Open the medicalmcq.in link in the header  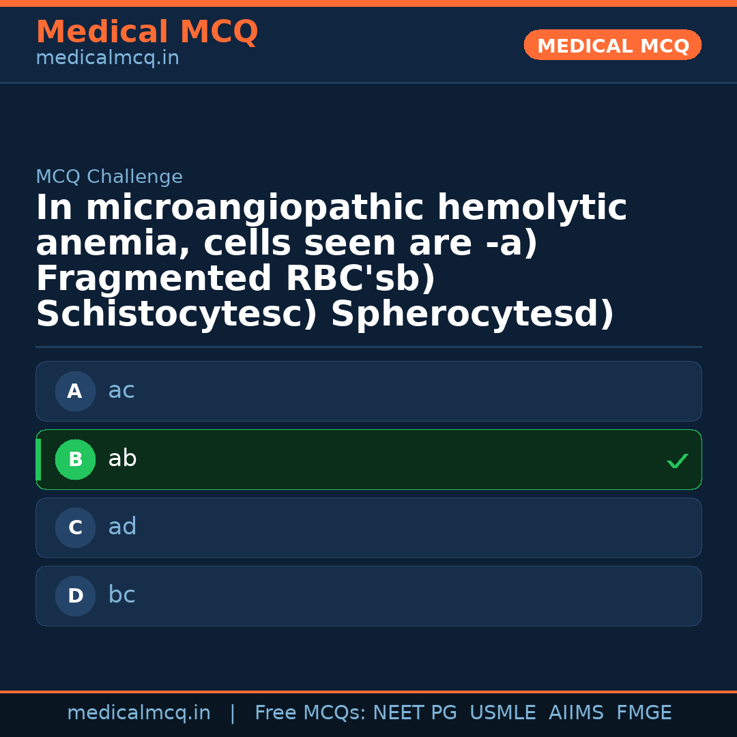coord(107,59)
